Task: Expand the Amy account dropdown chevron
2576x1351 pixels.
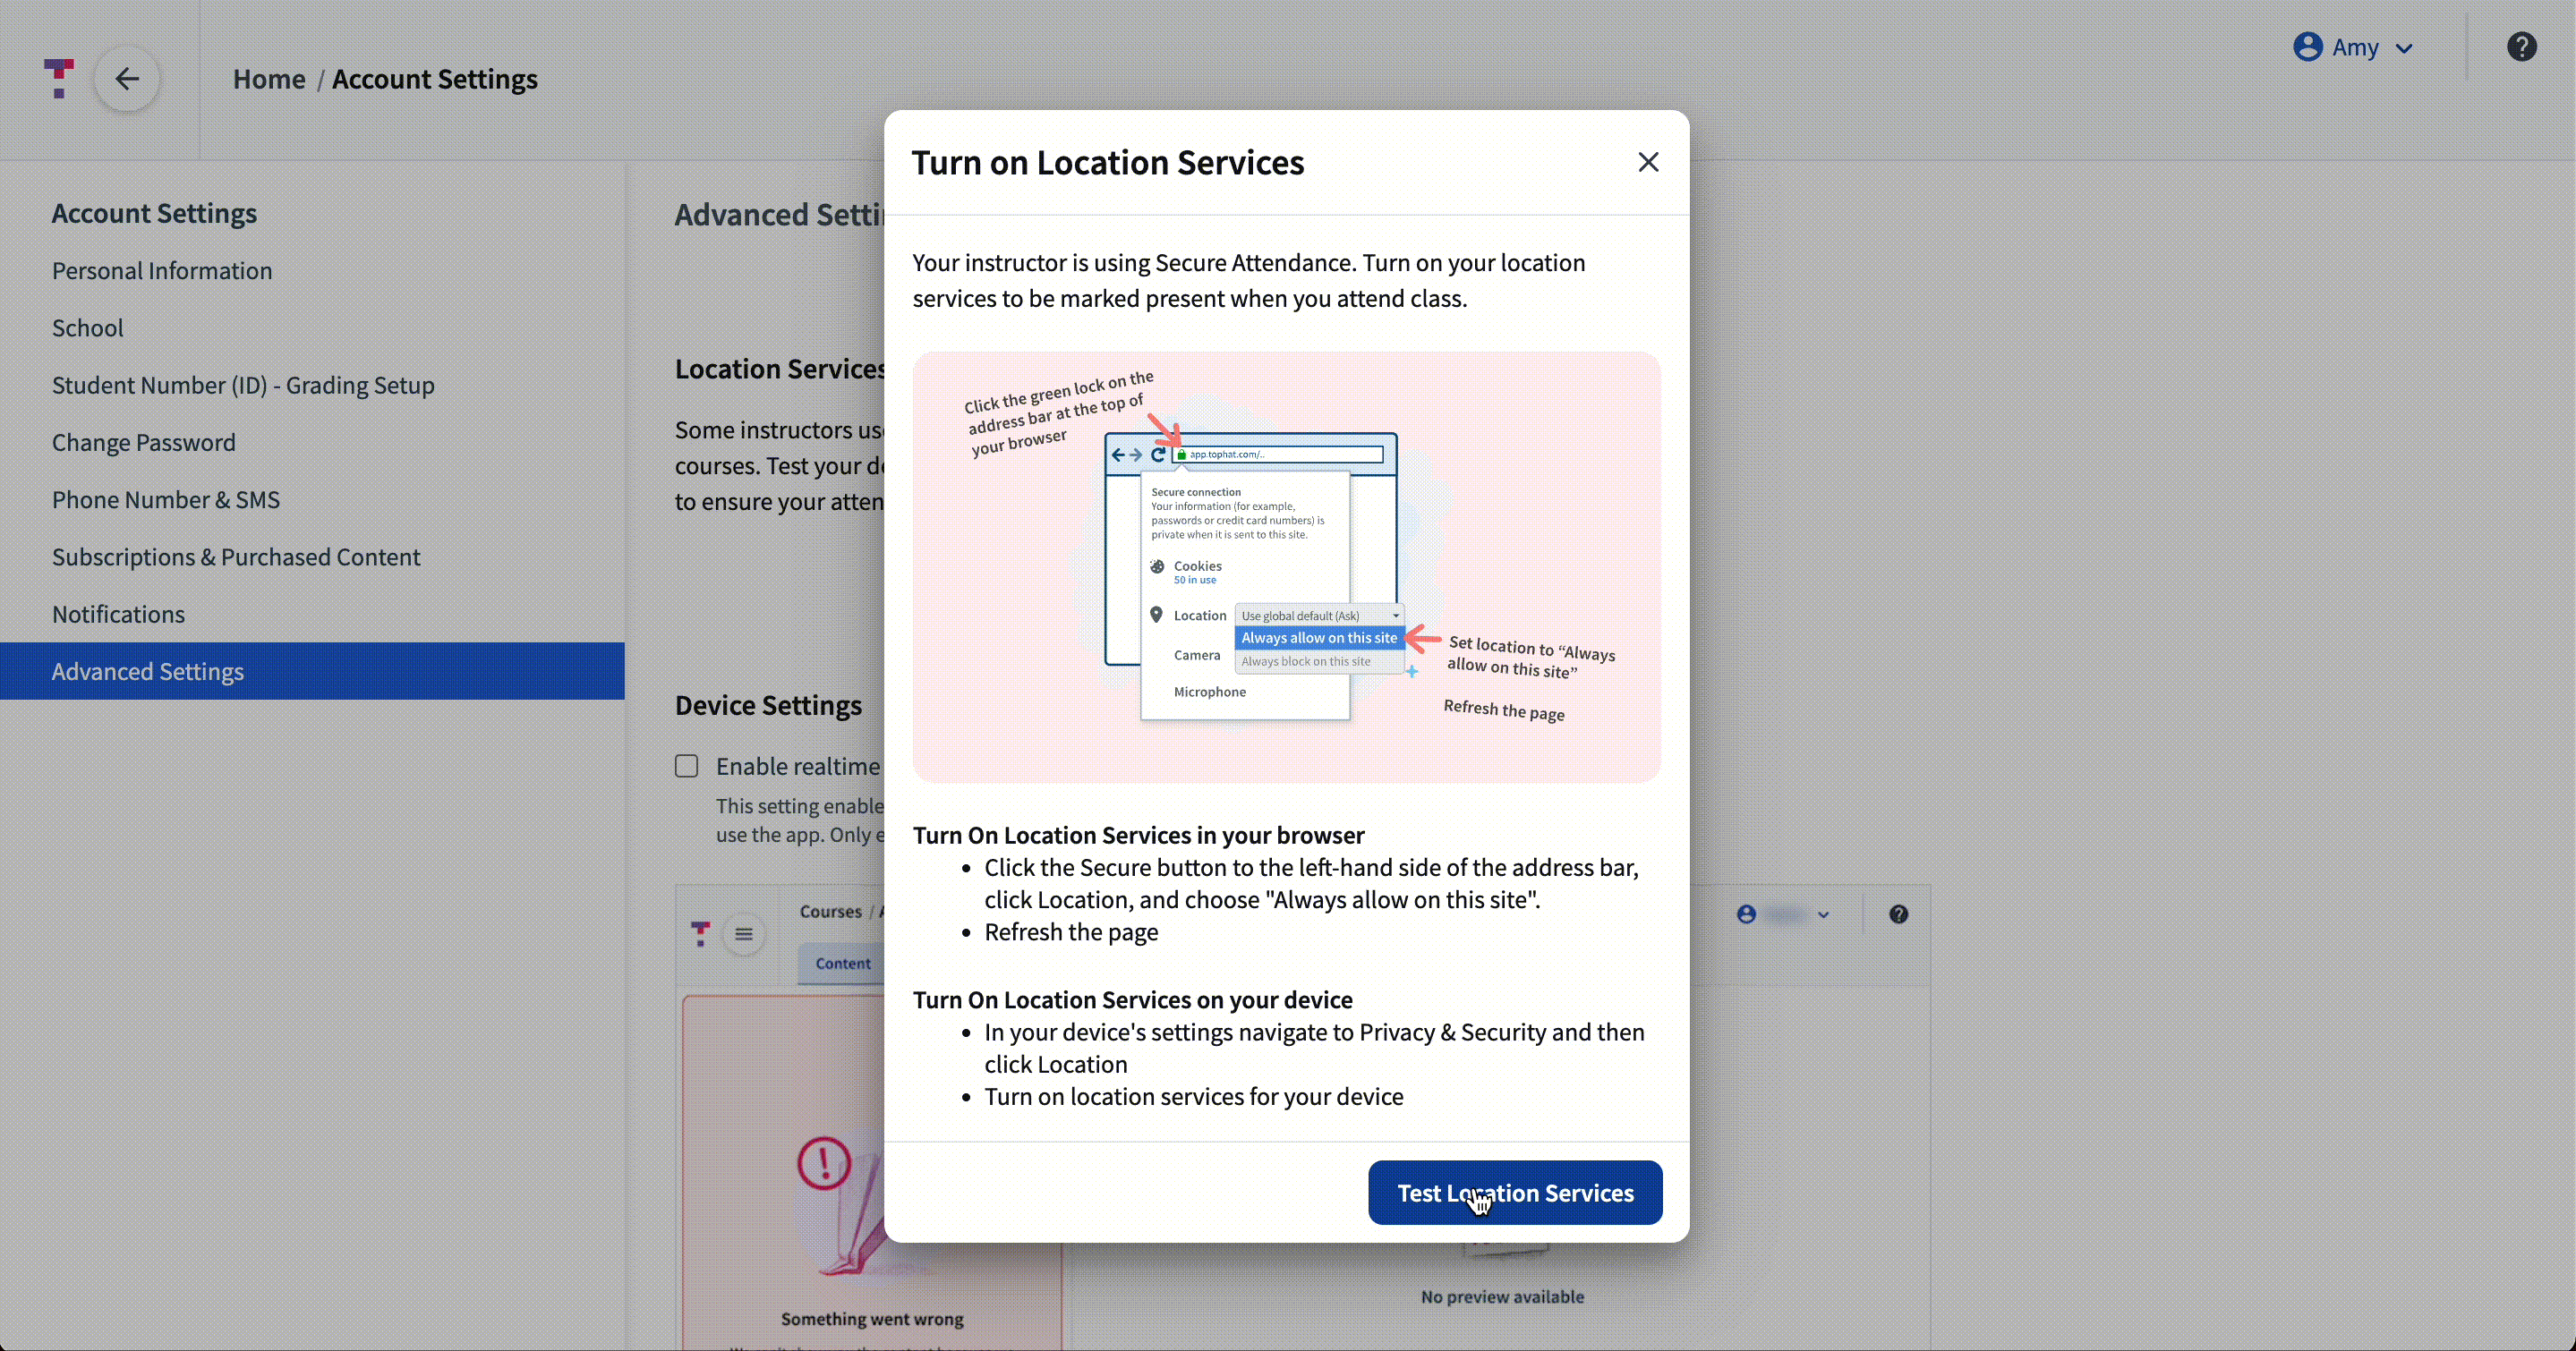Action: [2405, 48]
